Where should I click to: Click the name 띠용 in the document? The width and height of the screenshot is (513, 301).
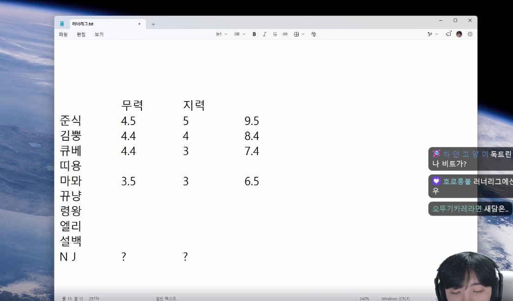click(x=70, y=166)
